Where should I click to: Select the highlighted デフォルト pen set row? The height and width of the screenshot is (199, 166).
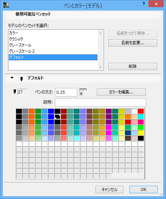[53, 57]
